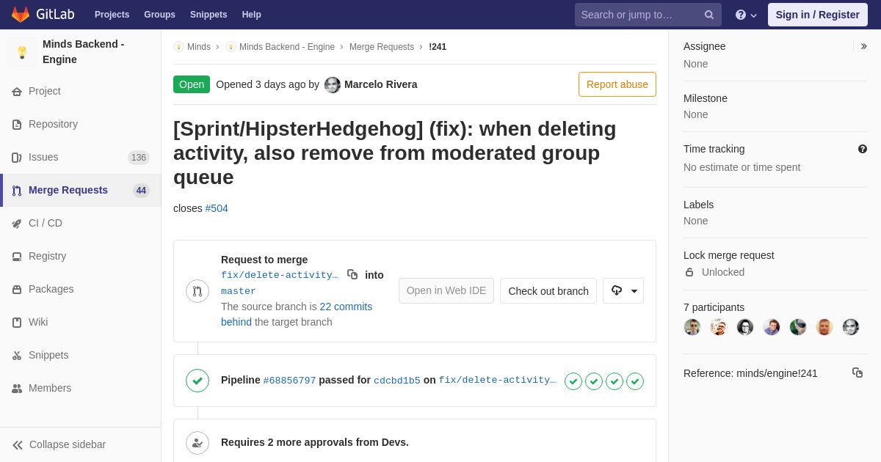Click the Time tracking help icon

tap(863, 149)
